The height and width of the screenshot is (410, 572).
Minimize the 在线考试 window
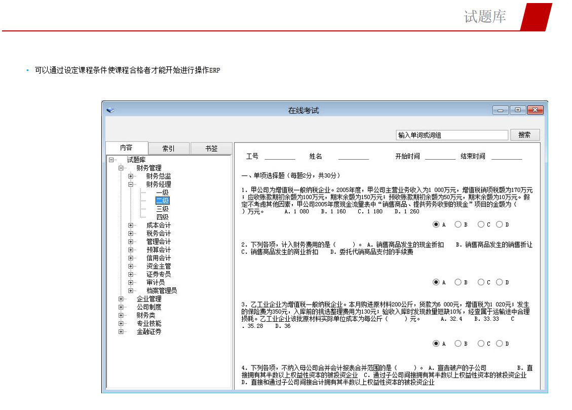(x=500, y=110)
